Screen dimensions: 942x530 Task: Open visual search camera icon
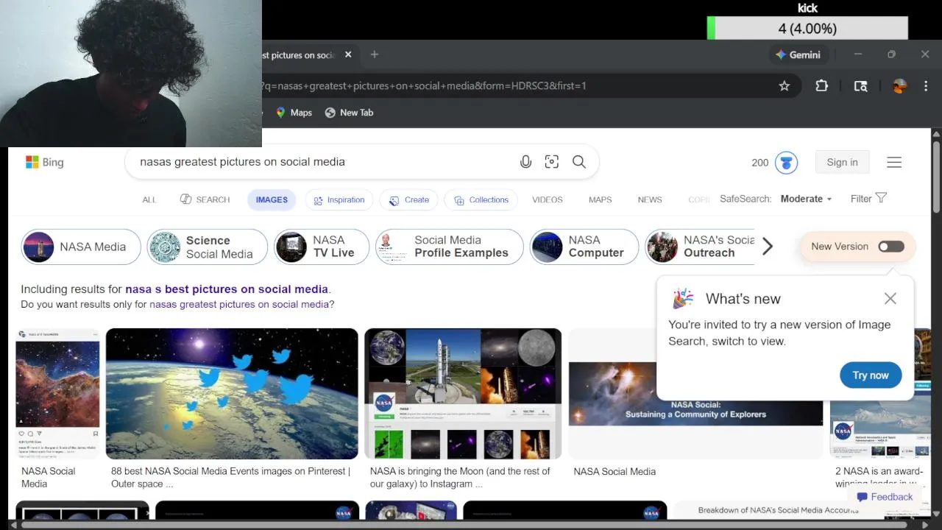[x=552, y=162]
